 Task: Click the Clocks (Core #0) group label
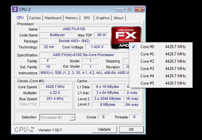tap(31, 81)
